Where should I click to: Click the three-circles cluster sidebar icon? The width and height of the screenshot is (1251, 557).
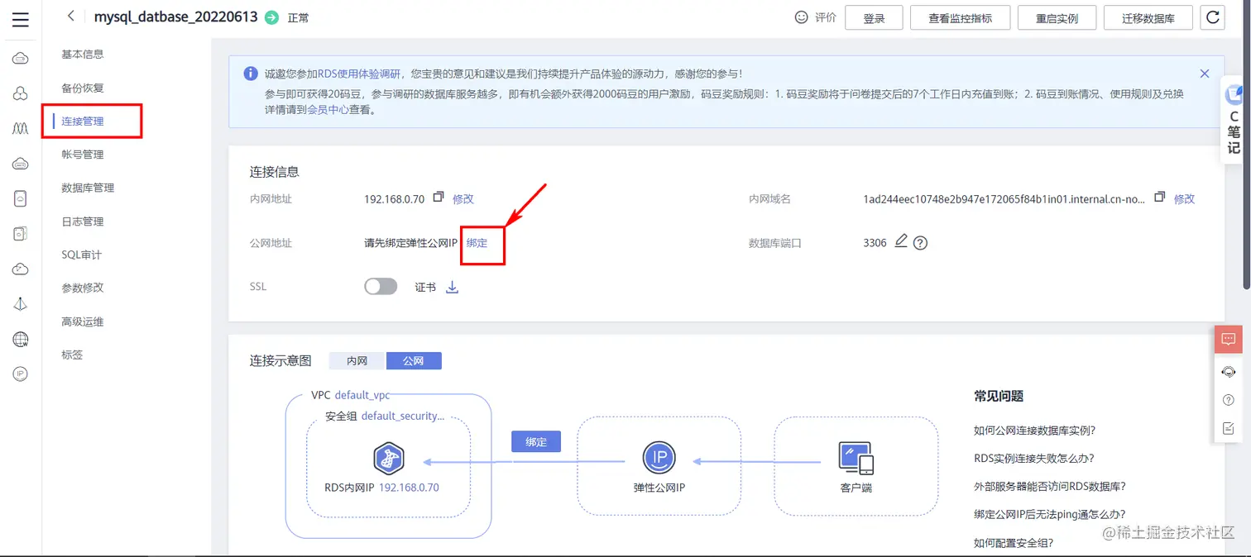(21, 93)
